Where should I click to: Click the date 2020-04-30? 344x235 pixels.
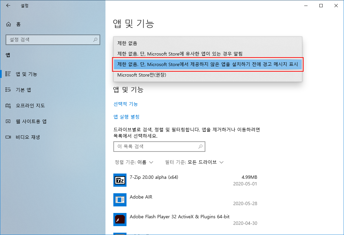[x=245, y=223]
